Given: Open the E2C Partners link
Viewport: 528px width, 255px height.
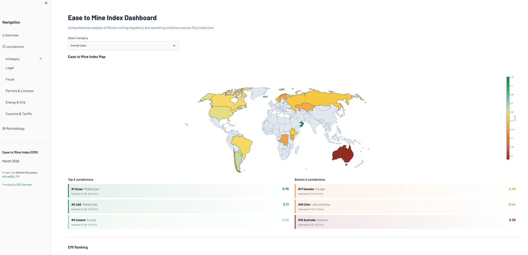Looking at the screenshot, I should (24, 185).
